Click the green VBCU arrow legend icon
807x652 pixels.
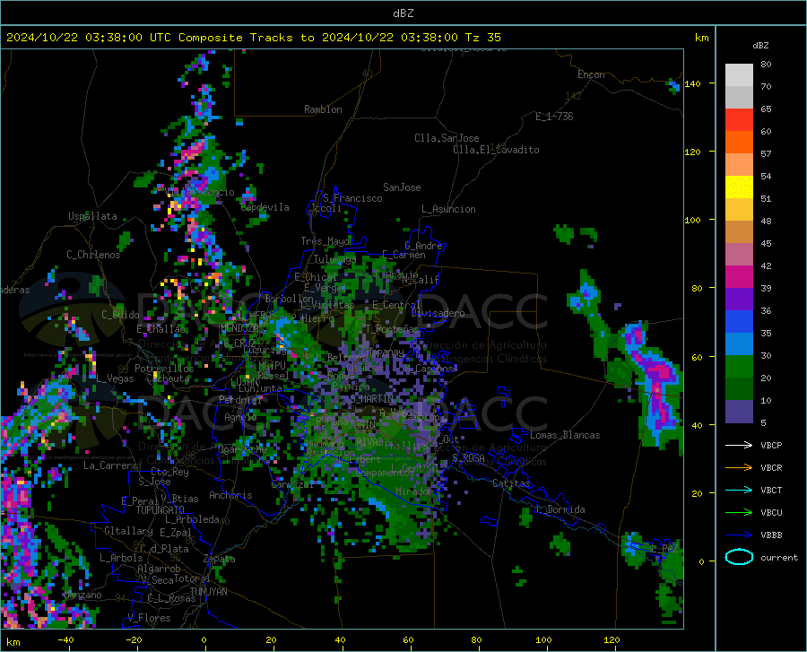[739, 513]
